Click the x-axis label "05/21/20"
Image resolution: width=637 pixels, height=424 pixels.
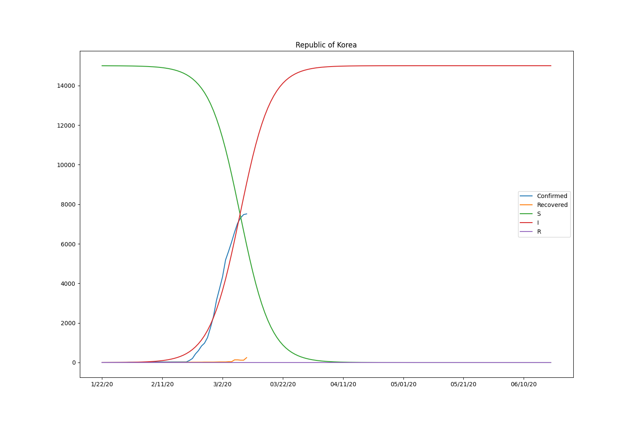click(x=463, y=384)
